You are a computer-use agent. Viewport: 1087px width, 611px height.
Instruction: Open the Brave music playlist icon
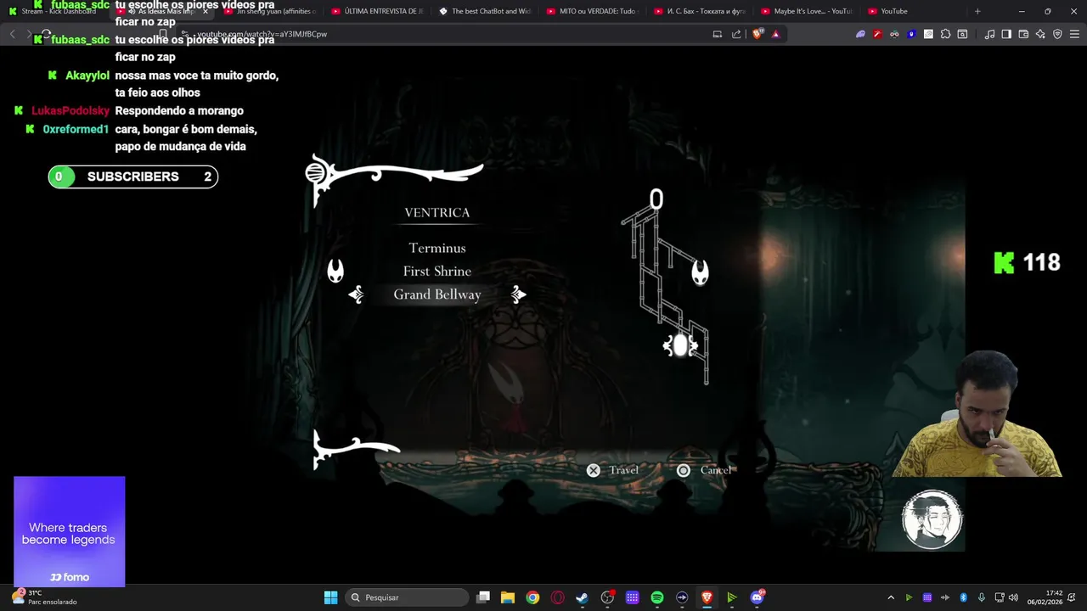click(989, 34)
